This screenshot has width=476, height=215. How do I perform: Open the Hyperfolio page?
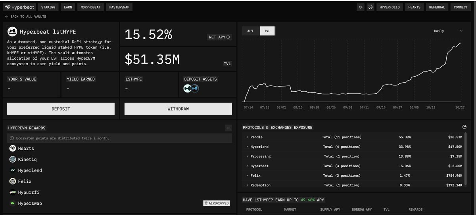(389, 7)
